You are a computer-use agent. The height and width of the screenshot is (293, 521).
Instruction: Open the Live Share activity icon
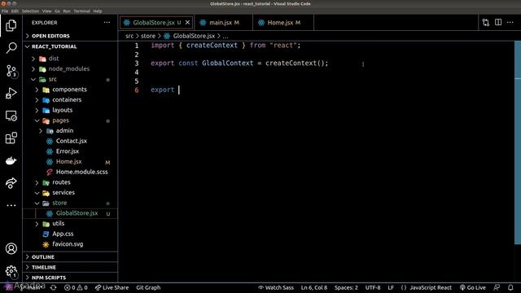pyautogui.click(x=11, y=183)
